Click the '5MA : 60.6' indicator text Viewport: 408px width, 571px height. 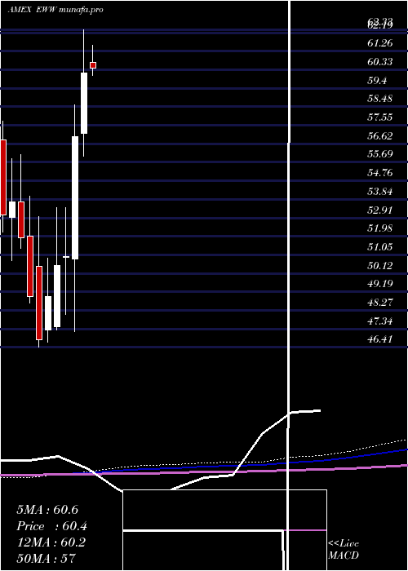47,510
